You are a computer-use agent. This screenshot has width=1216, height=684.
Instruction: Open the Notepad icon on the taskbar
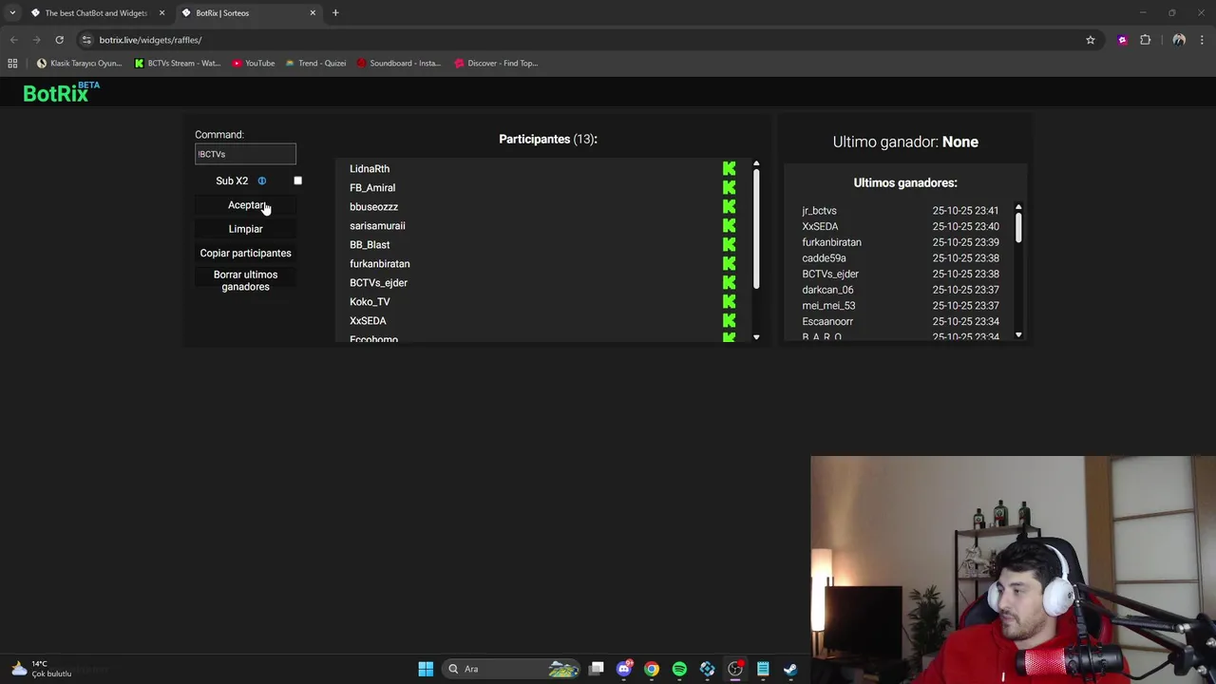763,669
